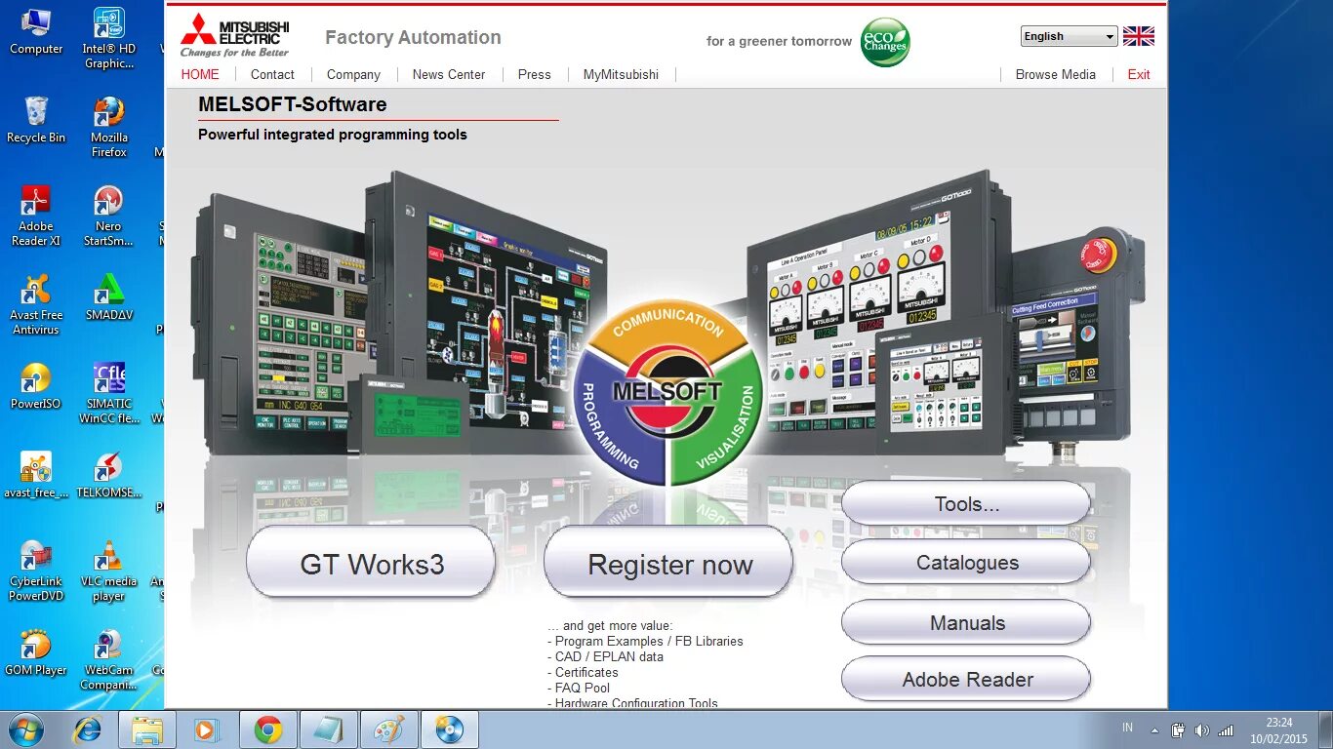Click 'CAD / EPLAN data' text
The height and width of the screenshot is (749, 1333).
coord(609,657)
